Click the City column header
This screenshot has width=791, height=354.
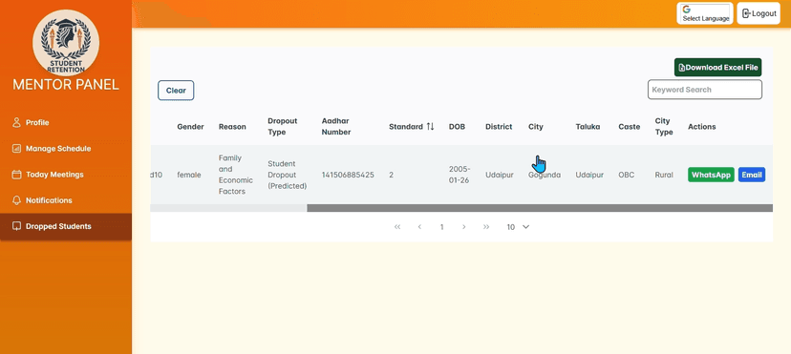536,127
